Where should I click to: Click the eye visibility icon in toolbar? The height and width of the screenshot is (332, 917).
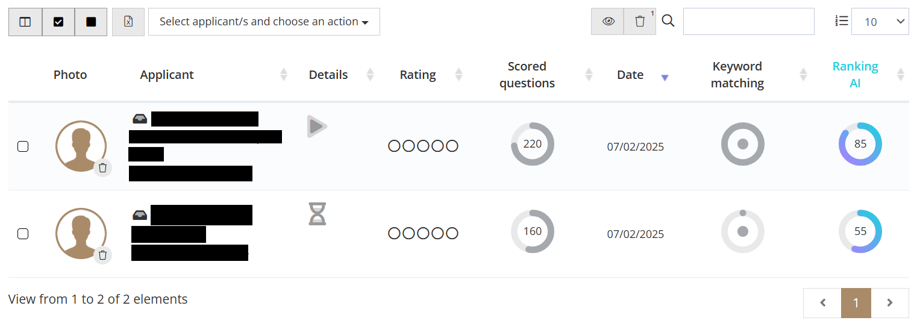[x=607, y=21]
